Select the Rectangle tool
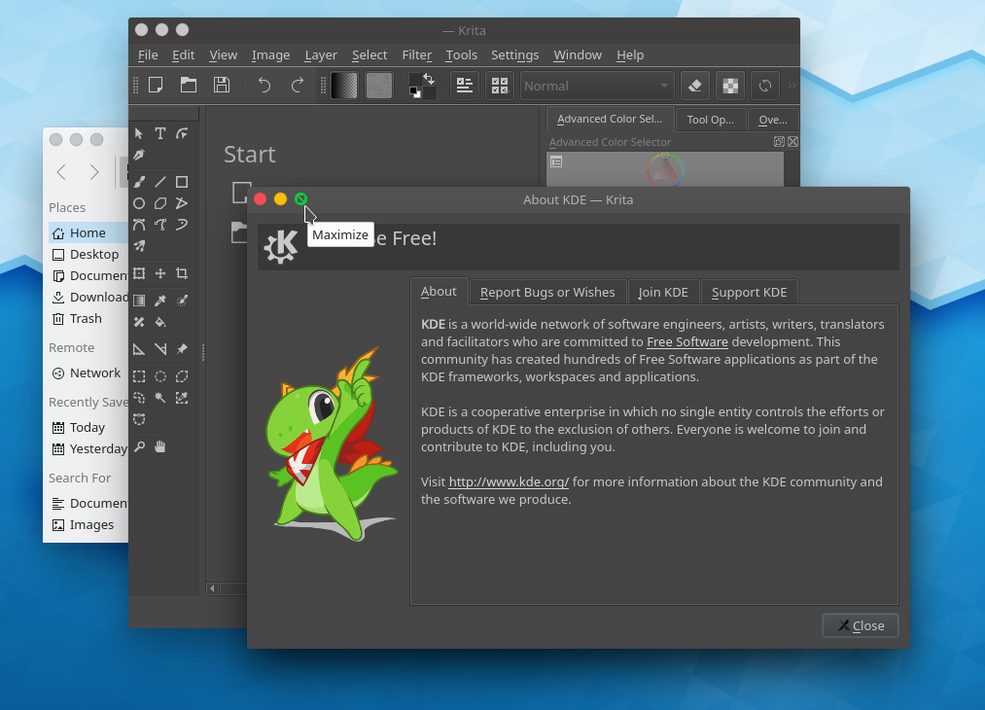The width and height of the screenshot is (985, 710). (182, 182)
